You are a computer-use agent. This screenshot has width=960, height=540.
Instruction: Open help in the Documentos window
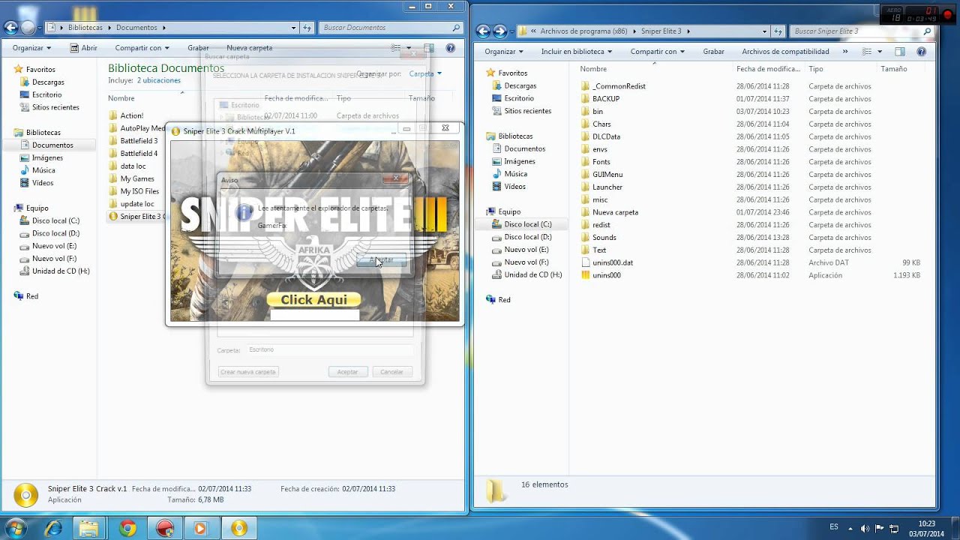click(450, 48)
